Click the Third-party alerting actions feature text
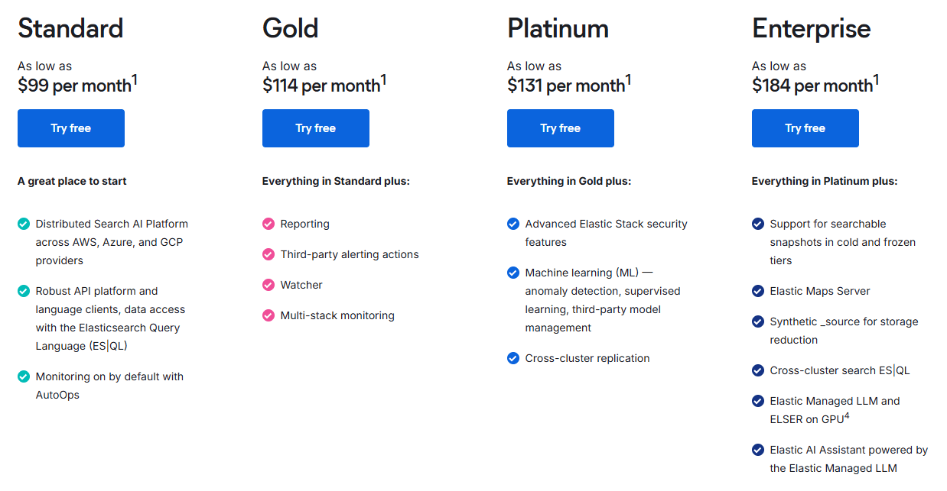947x491 pixels. (350, 254)
